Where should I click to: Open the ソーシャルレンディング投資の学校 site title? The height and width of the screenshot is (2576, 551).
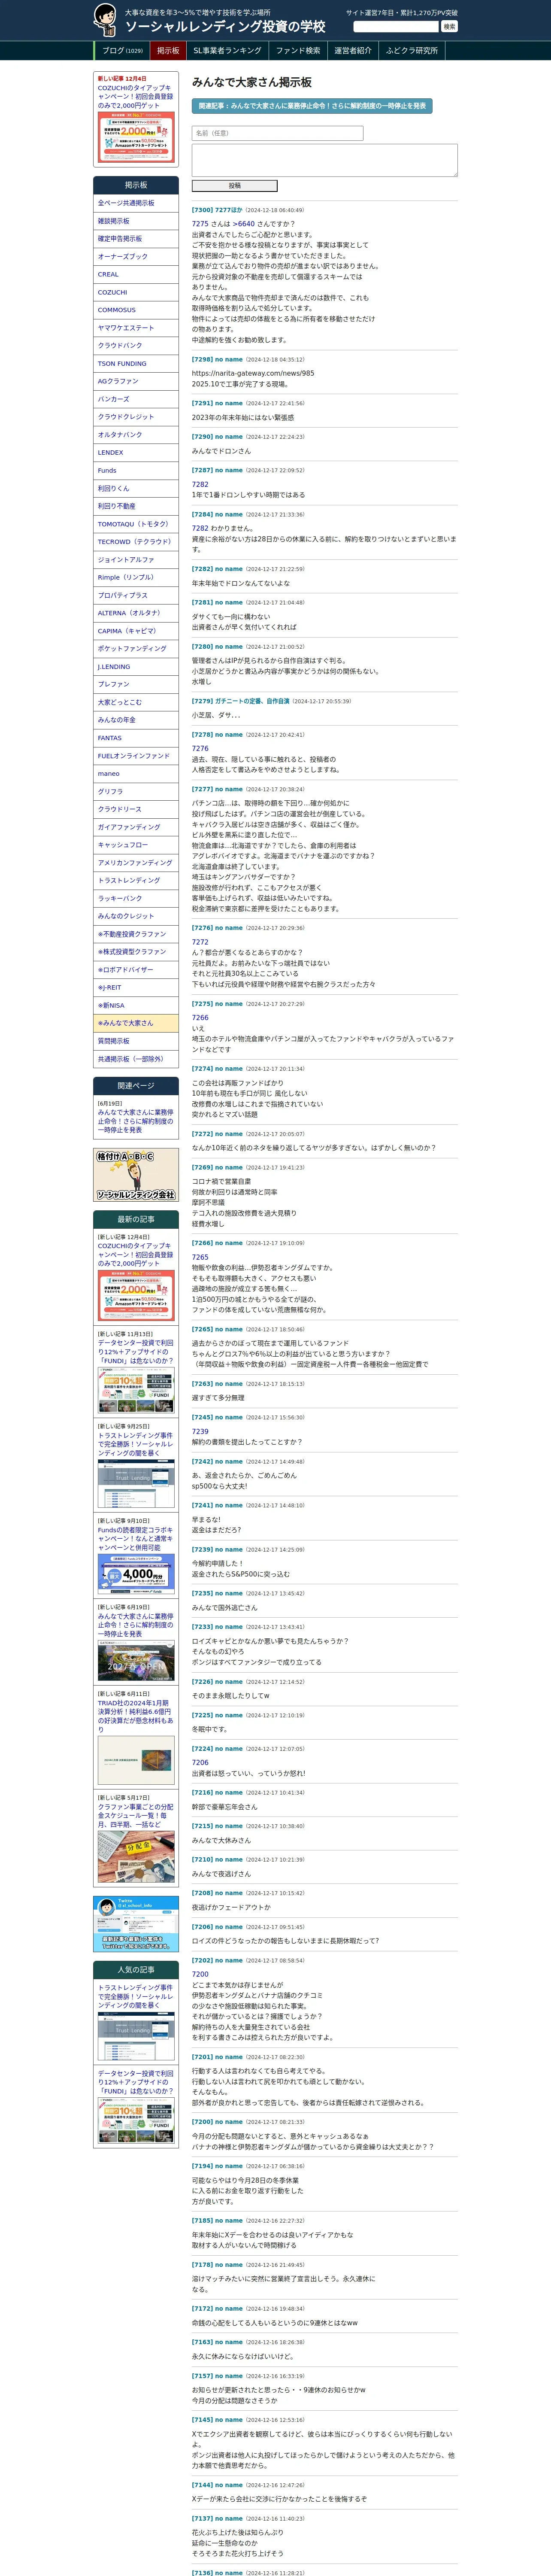pyautogui.click(x=225, y=27)
